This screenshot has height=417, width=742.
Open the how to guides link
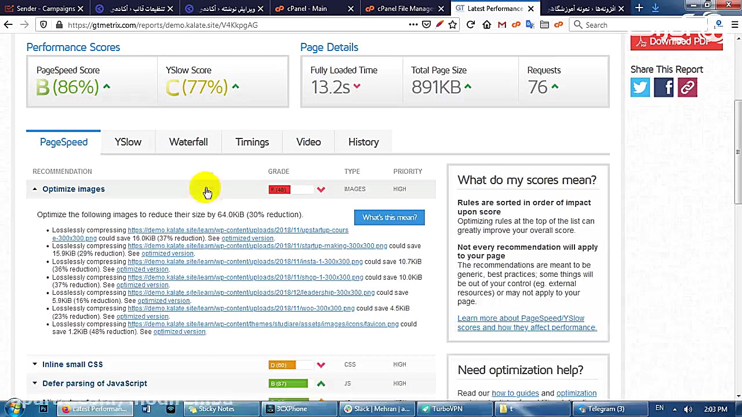click(515, 393)
